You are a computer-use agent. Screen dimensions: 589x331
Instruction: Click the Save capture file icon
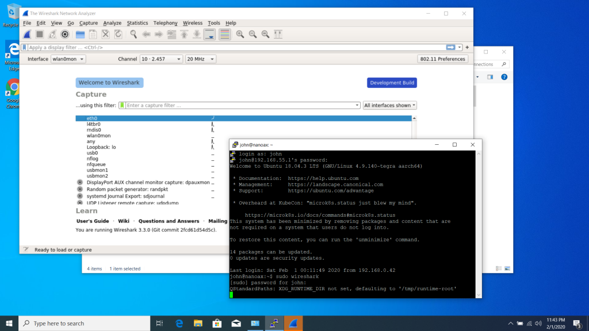point(93,34)
